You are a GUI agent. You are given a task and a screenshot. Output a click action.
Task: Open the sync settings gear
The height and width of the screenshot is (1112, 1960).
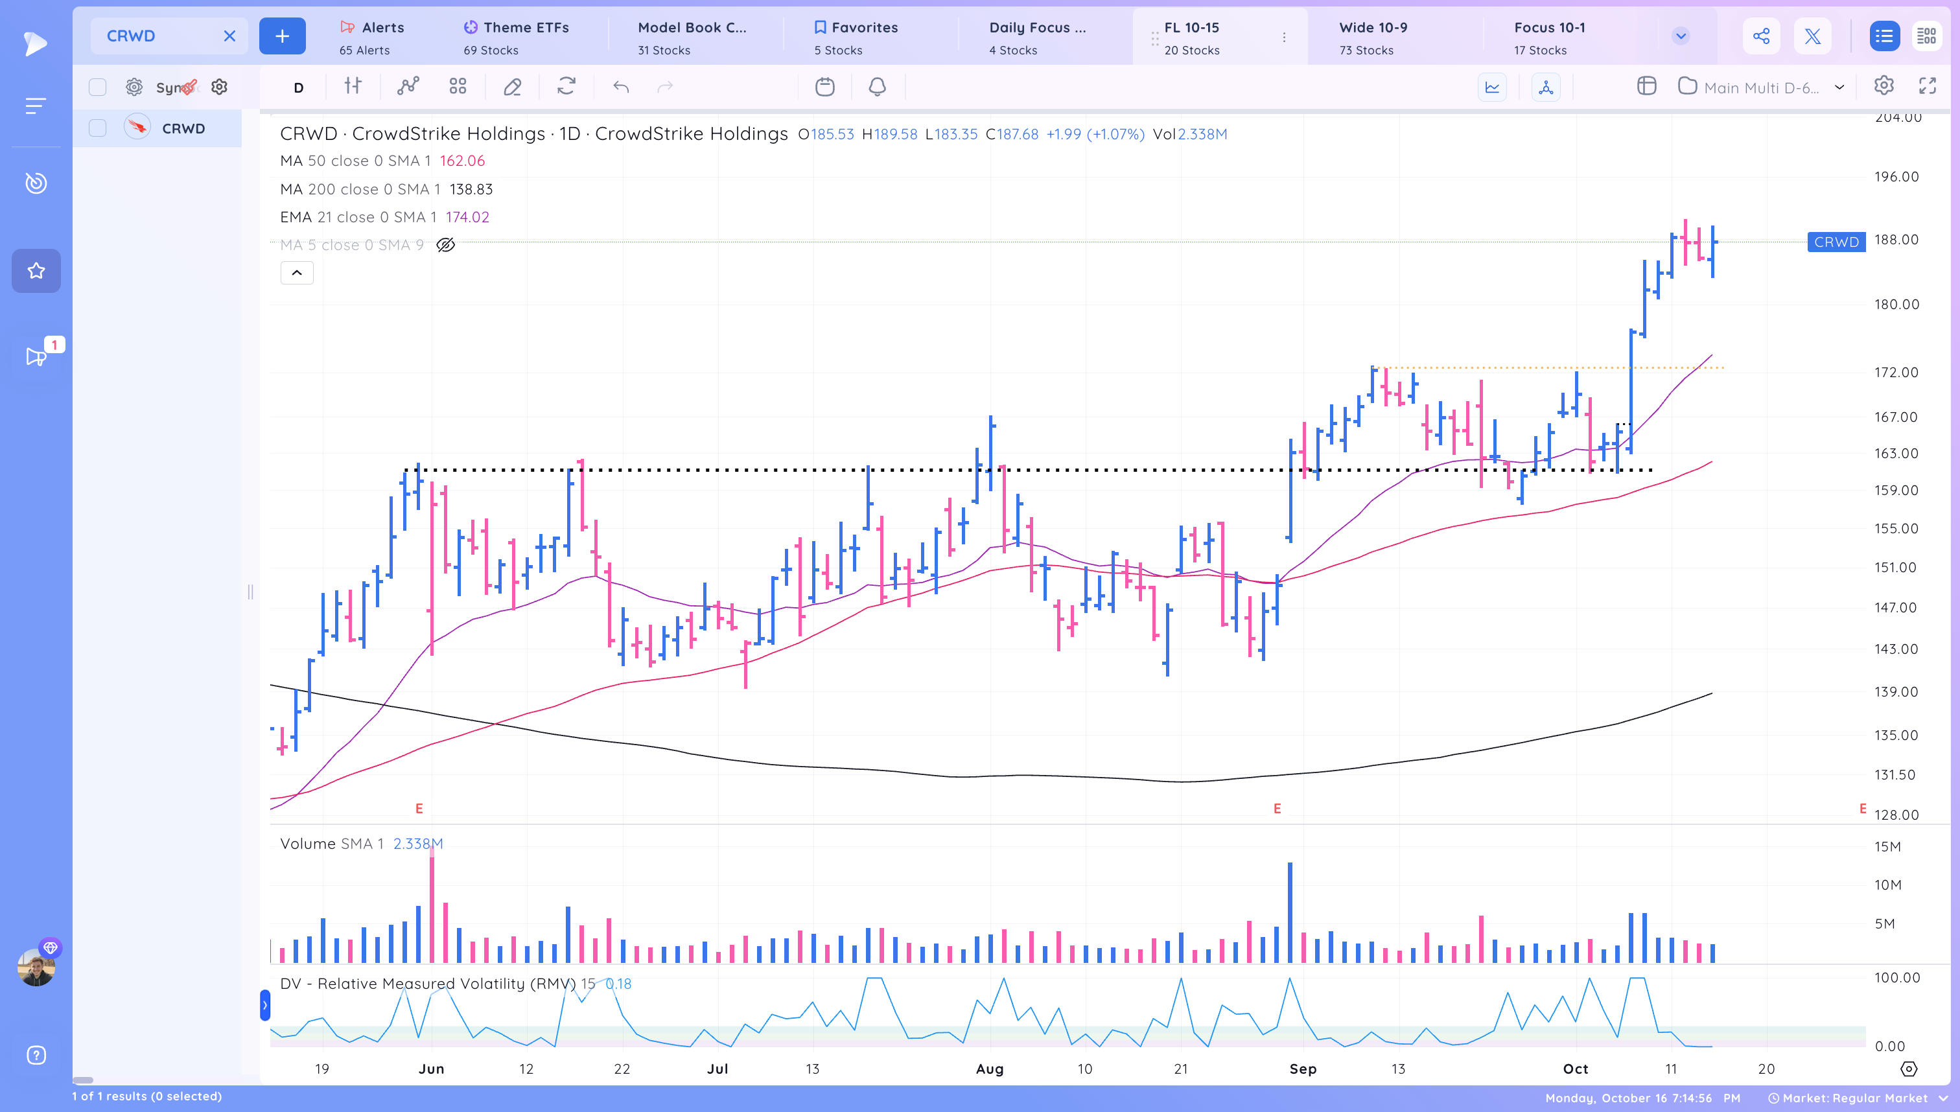pos(219,87)
